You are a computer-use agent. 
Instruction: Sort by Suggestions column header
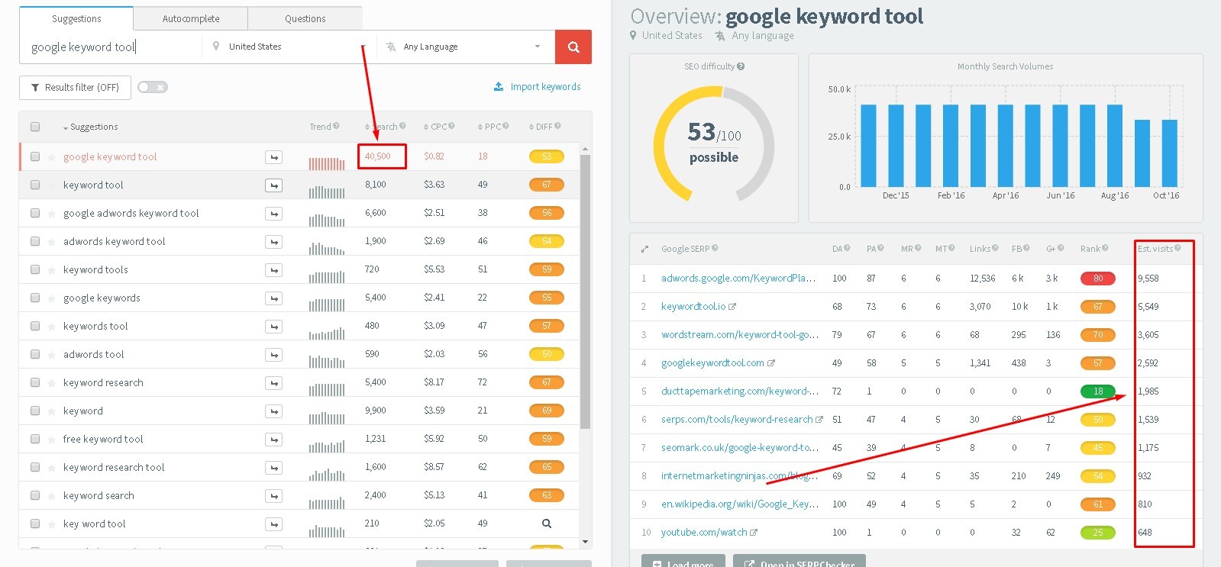tap(90, 127)
